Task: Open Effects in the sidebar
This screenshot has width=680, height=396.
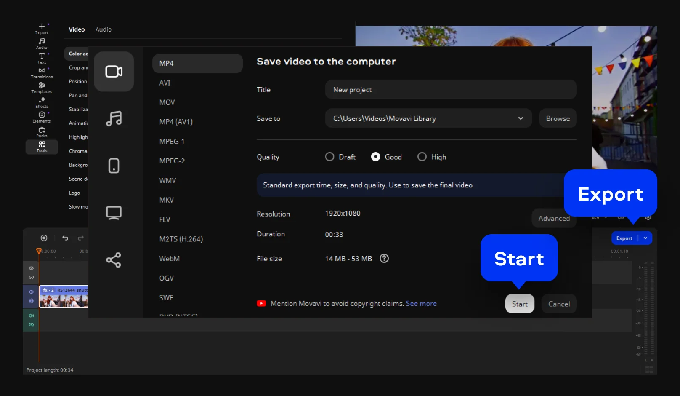Action: click(42, 102)
